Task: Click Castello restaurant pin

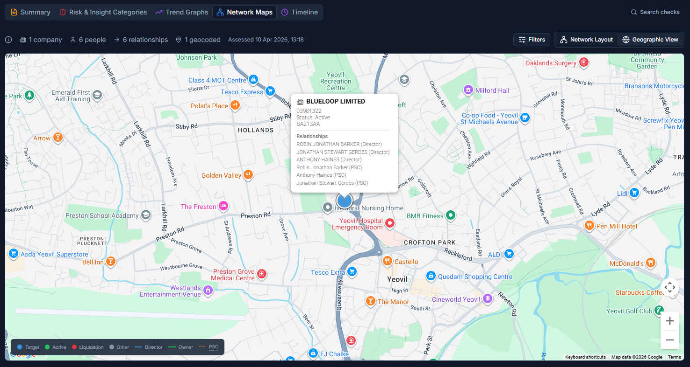Action: (x=387, y=261)
